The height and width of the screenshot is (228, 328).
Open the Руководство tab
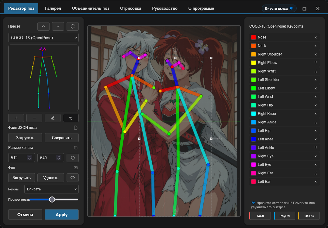pos(165,8)
